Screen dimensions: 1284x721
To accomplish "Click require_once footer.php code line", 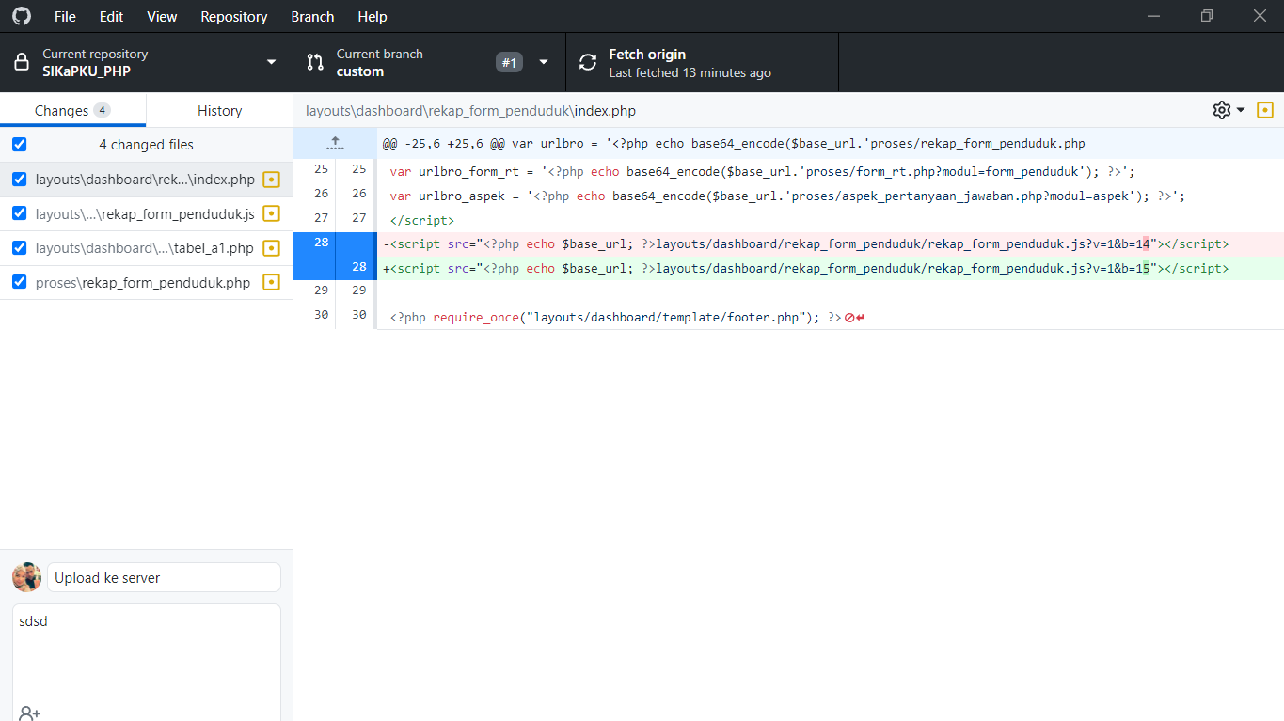I will [x=615, y=318].
